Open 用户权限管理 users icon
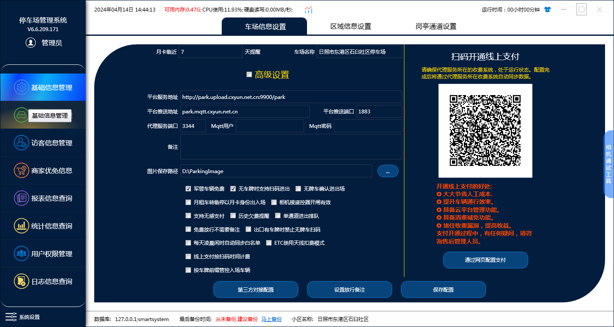The height and width of the screenshot is (327, 614). 21,254
